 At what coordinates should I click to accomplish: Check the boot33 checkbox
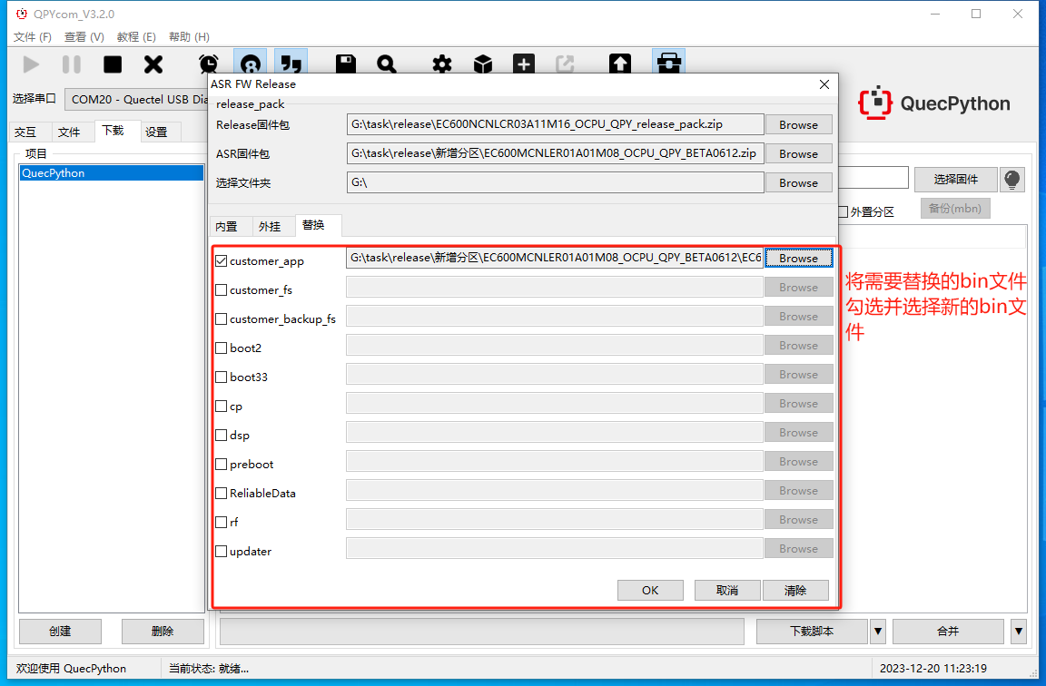pyautogui.click(x=222, y=377)
